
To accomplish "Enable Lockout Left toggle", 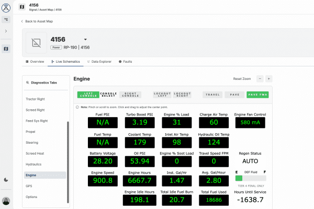I will [x=162, y=95].
